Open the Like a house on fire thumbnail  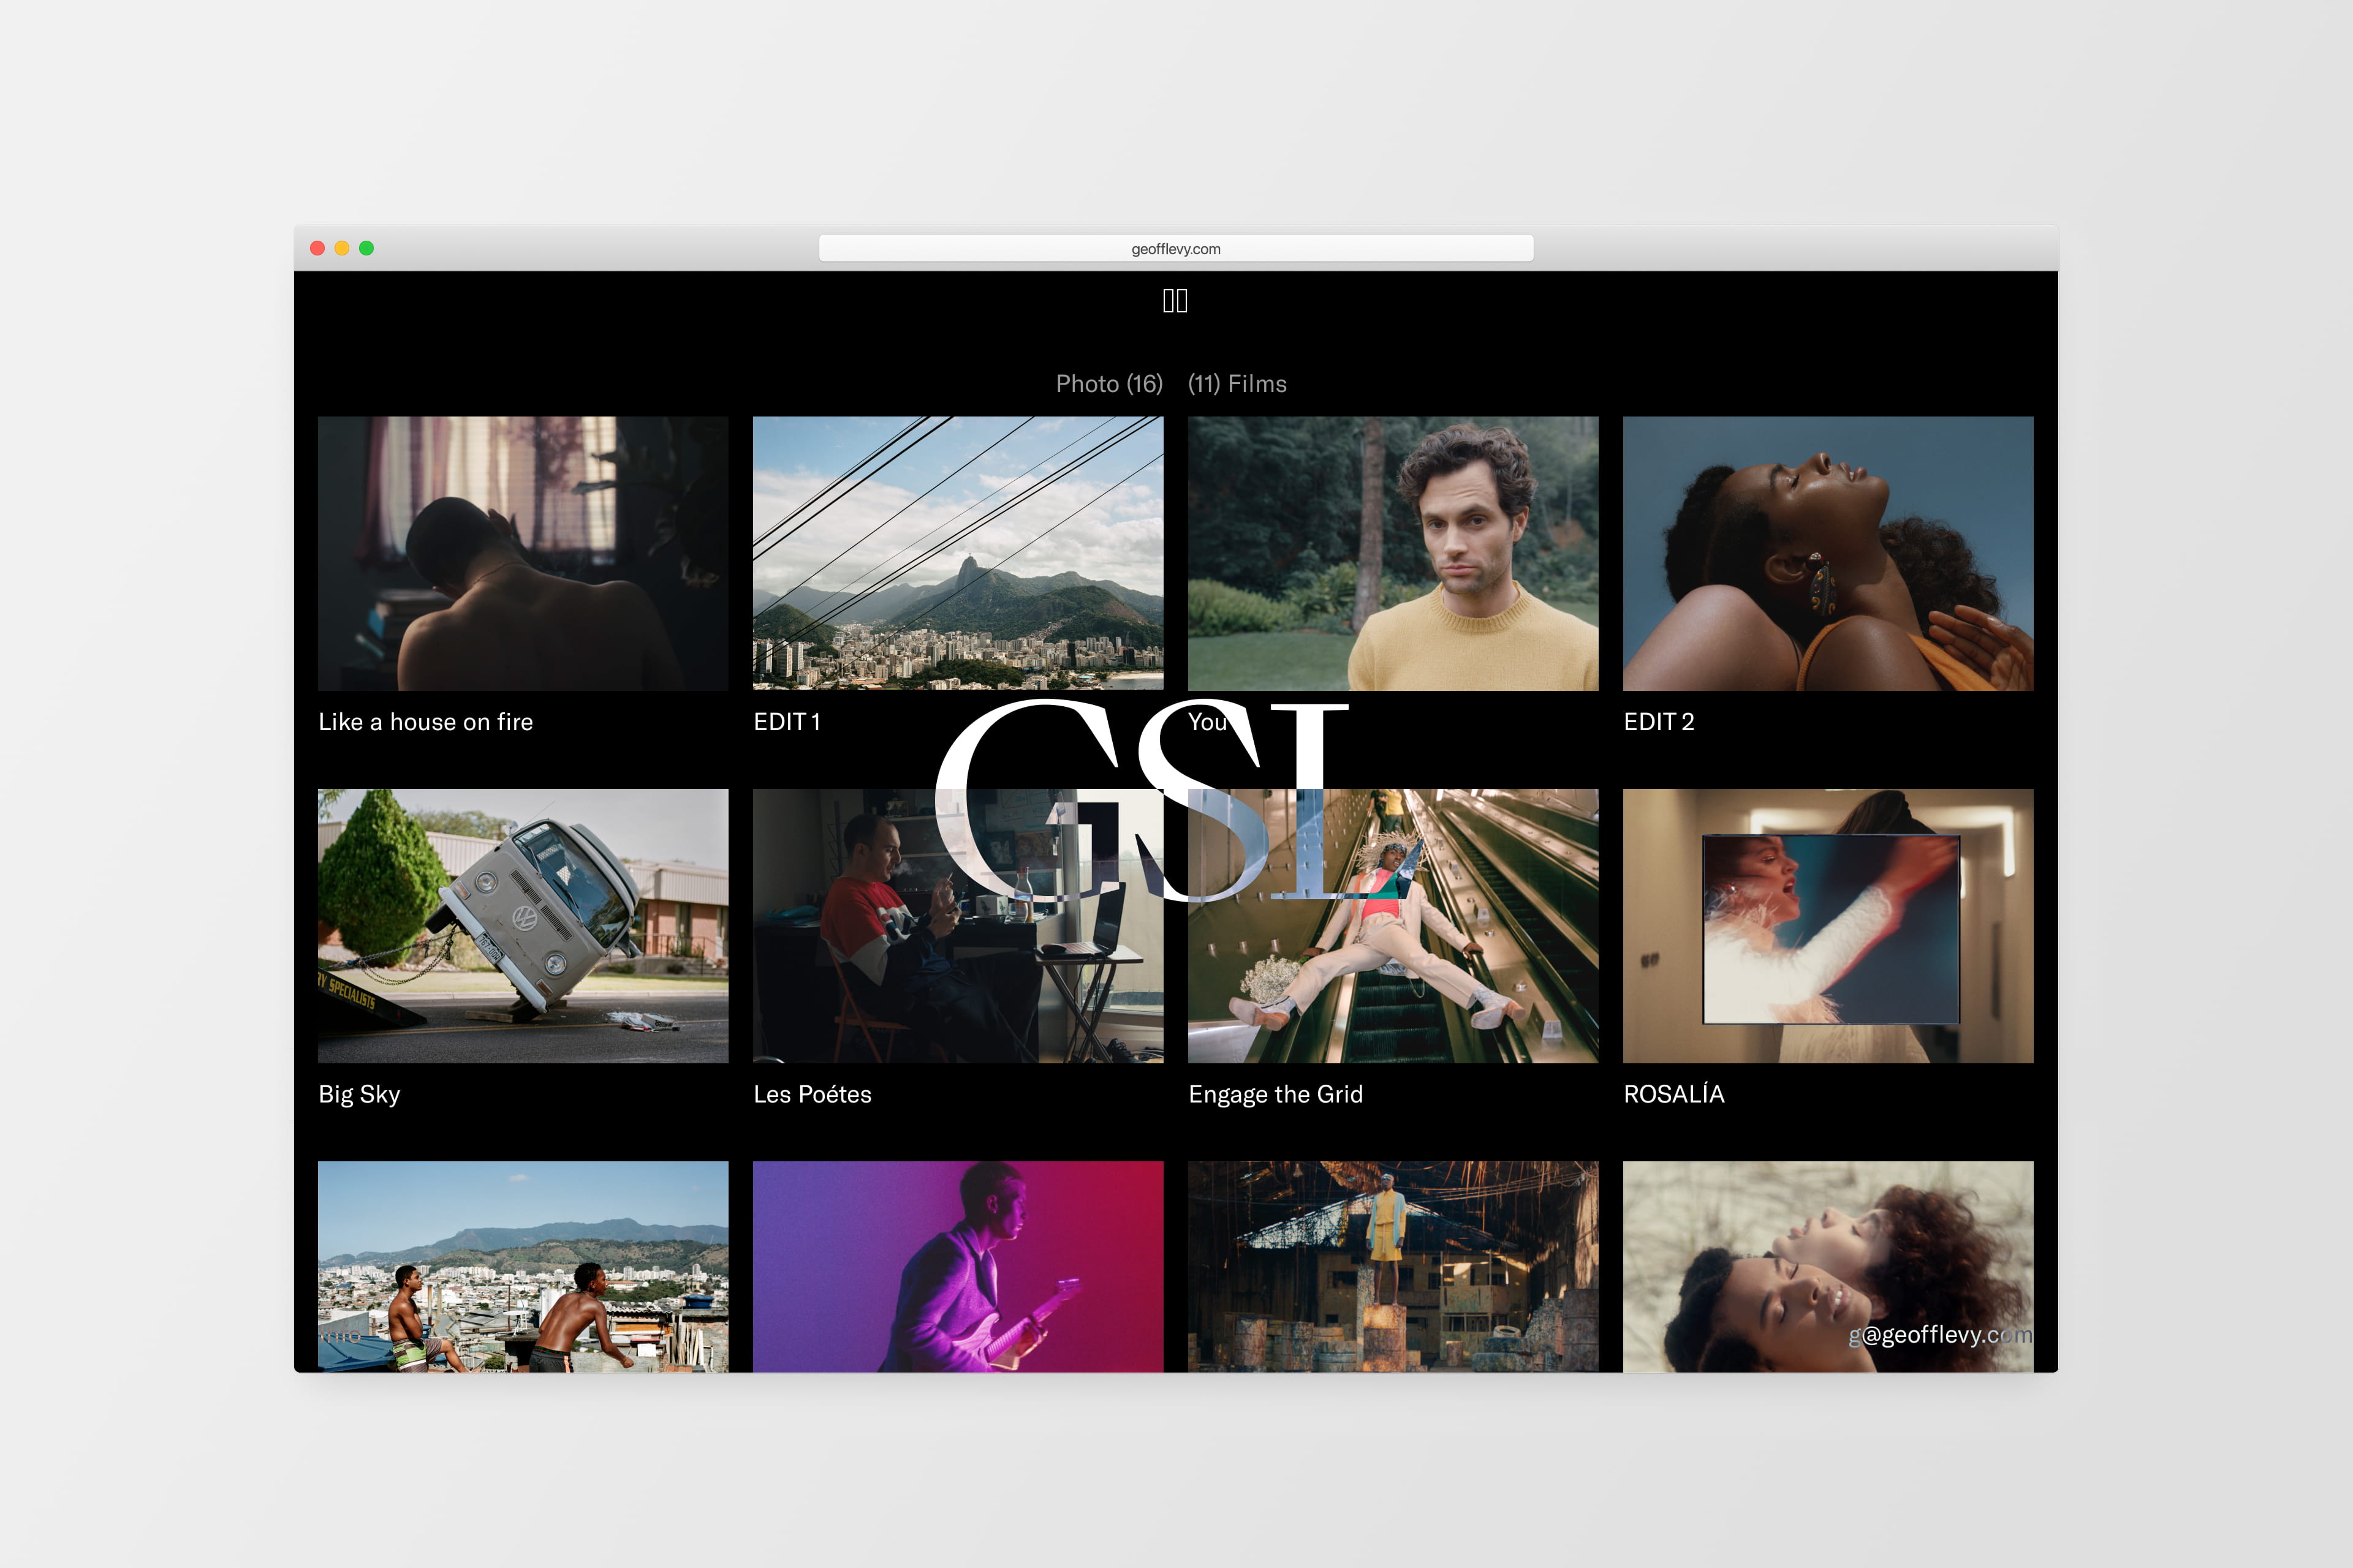coord(522,553)
